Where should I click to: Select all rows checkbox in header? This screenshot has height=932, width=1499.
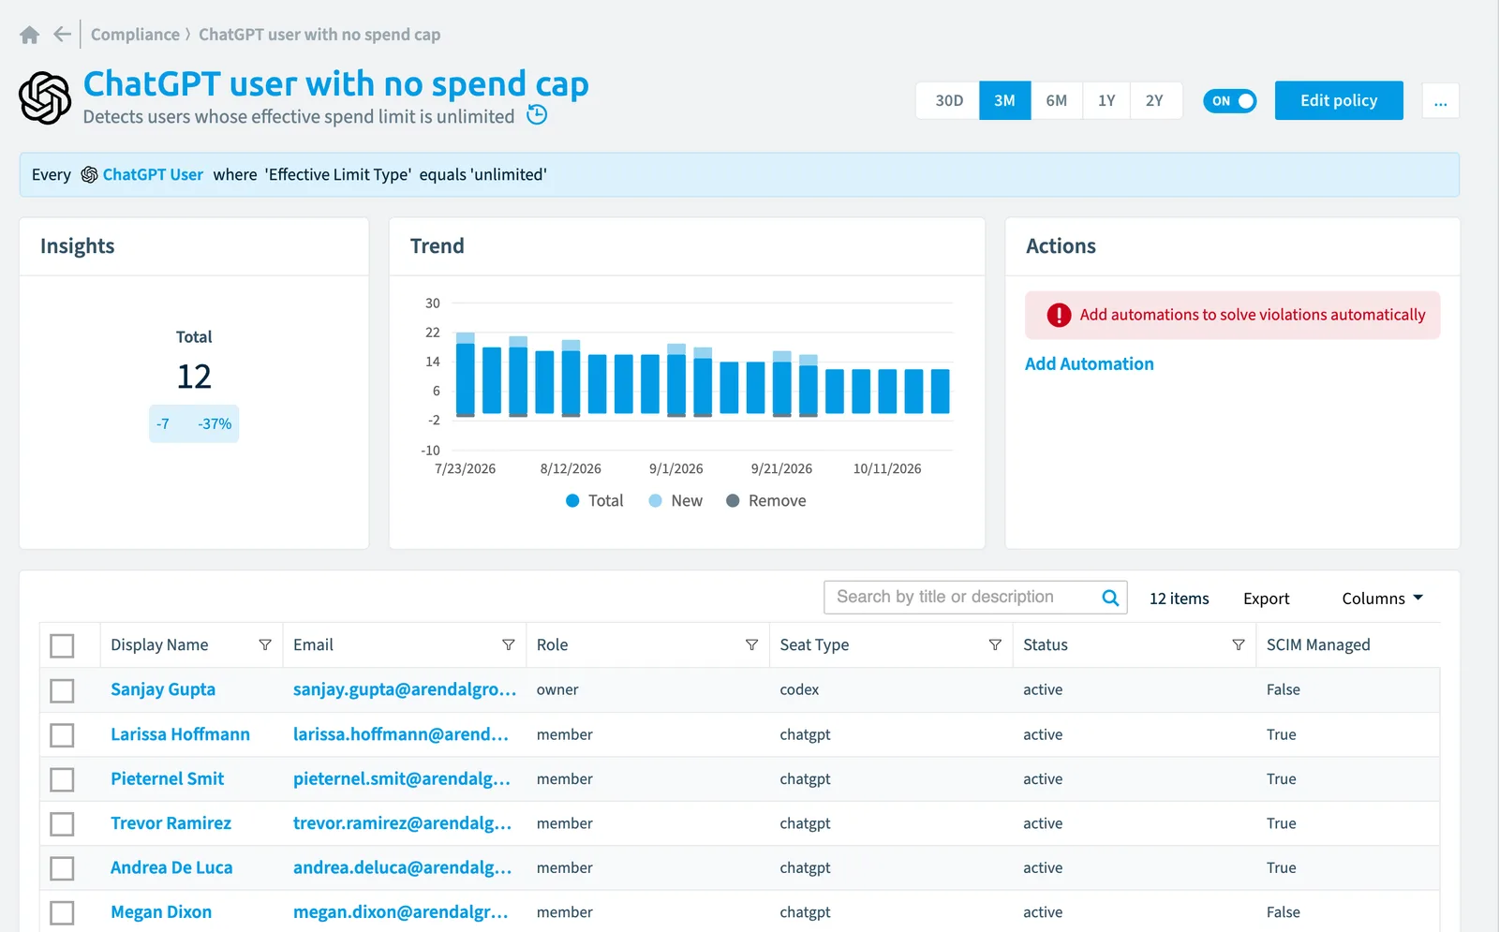click(x=62, y=645)
